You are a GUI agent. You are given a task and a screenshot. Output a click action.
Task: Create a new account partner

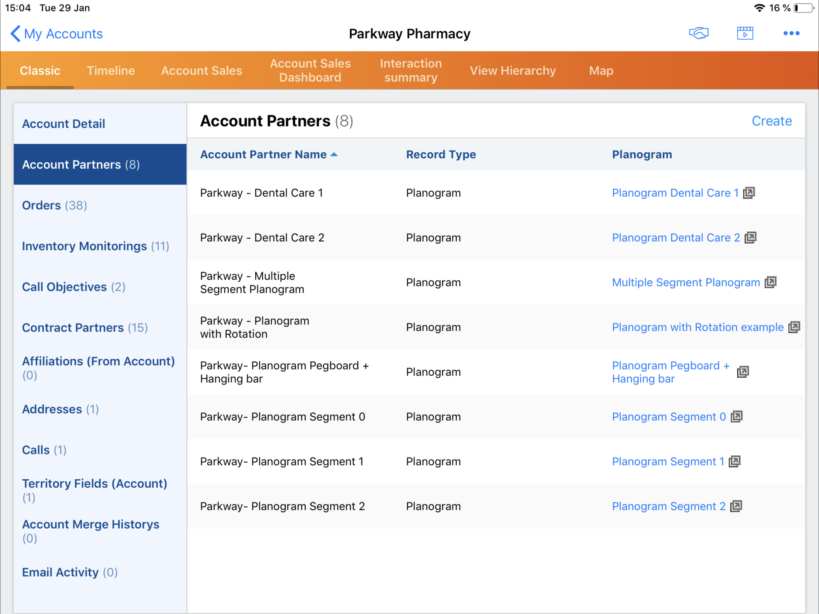point(771,121)
